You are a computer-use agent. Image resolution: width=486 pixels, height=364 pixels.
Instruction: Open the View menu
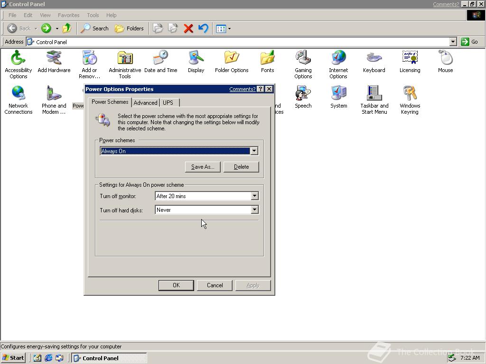[x=45, y=15]
